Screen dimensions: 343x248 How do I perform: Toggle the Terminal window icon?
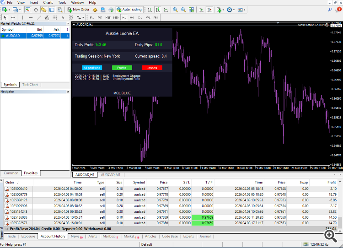click(x=52, y=10)
